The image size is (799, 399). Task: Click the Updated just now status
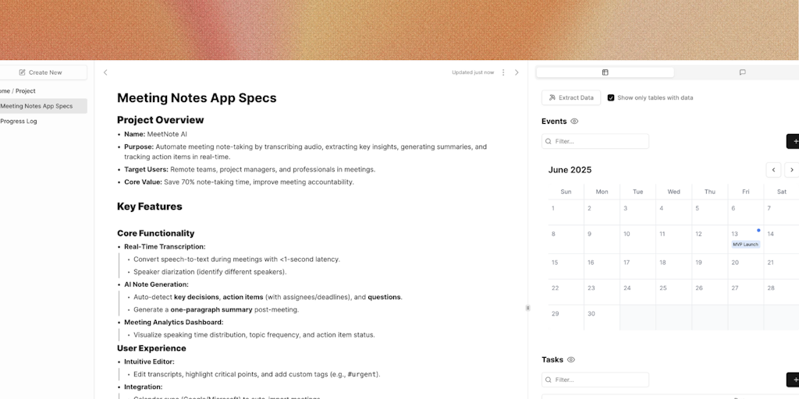[x=473, y=72]
